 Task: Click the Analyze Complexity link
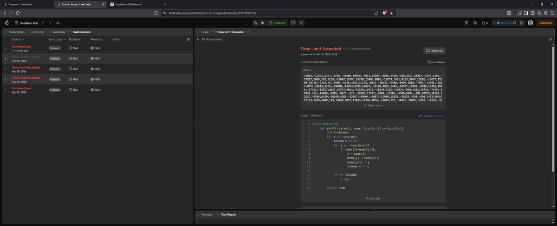click(433, 116)
